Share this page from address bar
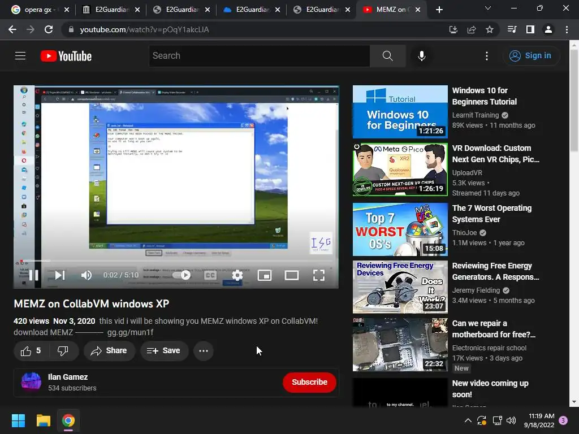 [x=472, y=29]
